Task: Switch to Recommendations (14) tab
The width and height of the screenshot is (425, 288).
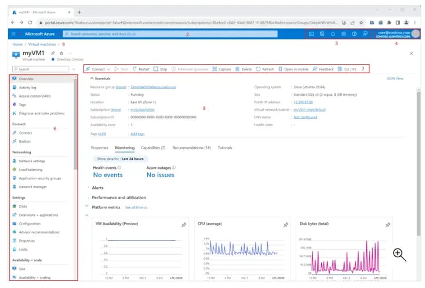Action: (x=192, y=148)
